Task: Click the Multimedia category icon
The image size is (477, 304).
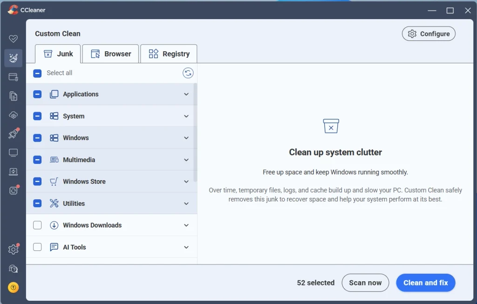Action: (54, 160)
